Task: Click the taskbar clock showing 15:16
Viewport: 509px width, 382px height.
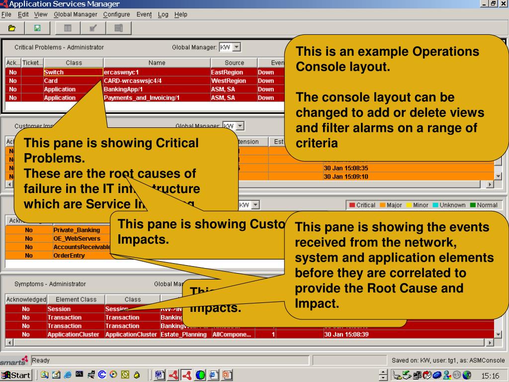Action: (490, 376)
